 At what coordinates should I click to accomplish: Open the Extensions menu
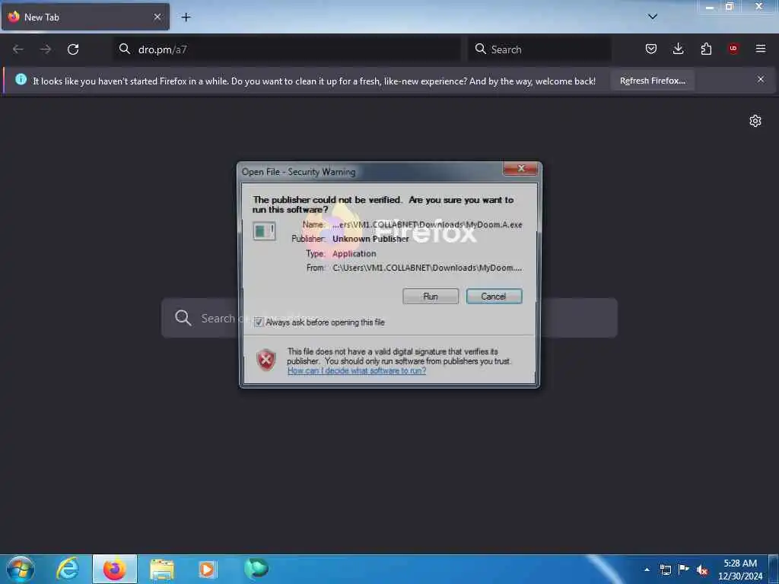click(706, 49)
